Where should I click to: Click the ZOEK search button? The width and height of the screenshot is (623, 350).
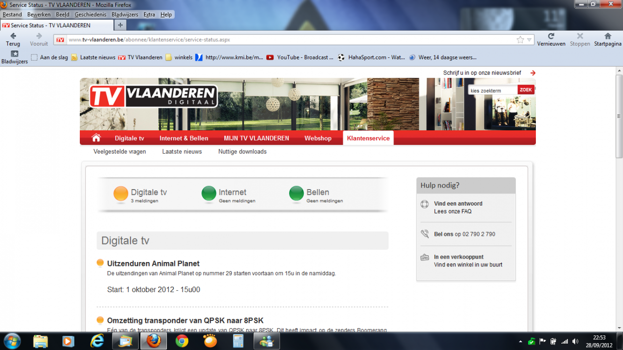tap(526, 89)
